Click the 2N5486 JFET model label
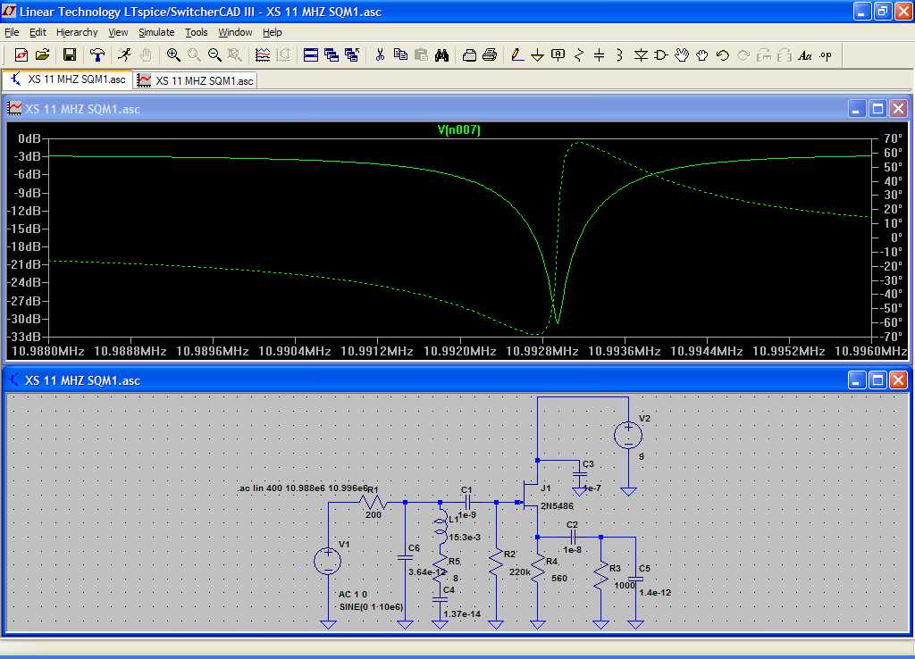The height and width of the screenshot is (659, 915). pyautogui.click(x=558, y=505)
